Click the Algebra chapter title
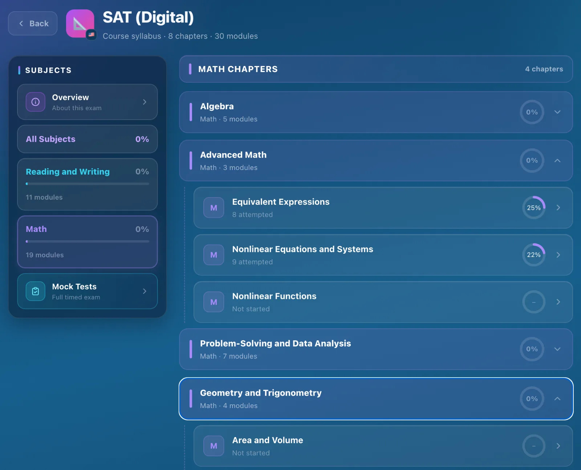 click(x=217, y=107)
